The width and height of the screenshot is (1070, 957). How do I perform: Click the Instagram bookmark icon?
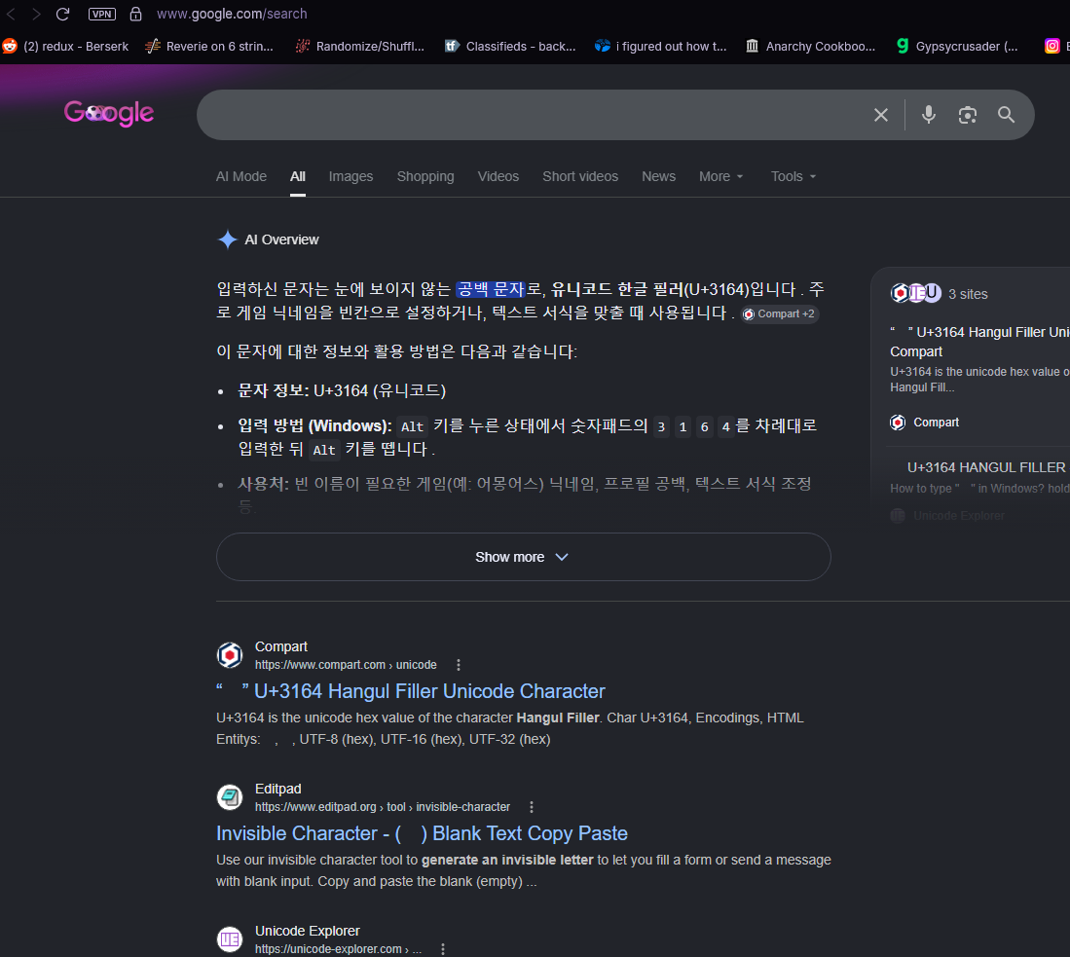(x=1052, y=47)
